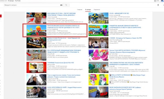164x99 pixels.
Task: Open old computer monitor thumbnail
Action: click(36, 67)
